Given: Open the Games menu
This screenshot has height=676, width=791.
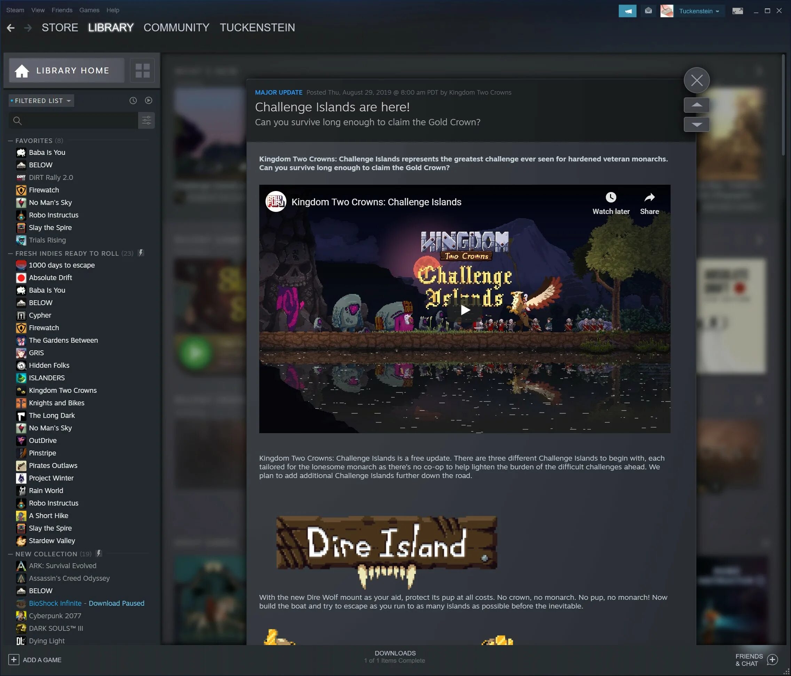Looking at the screenshot, I should click(89, 10).
